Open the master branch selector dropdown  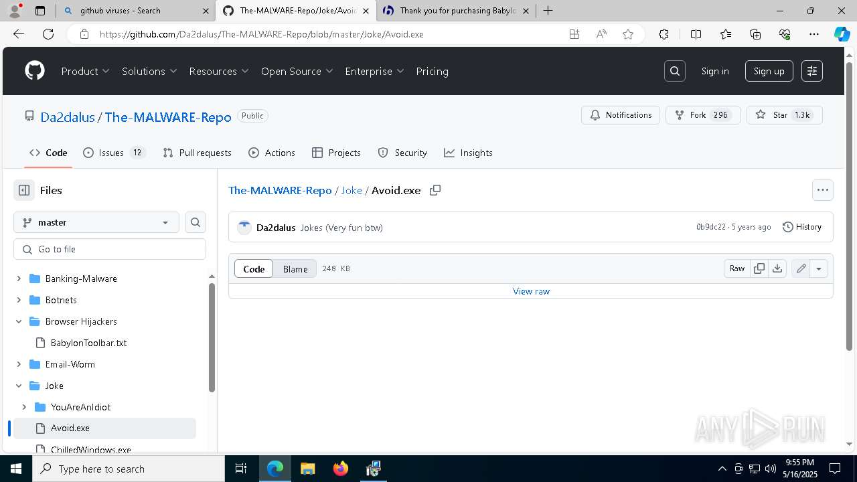96,222
